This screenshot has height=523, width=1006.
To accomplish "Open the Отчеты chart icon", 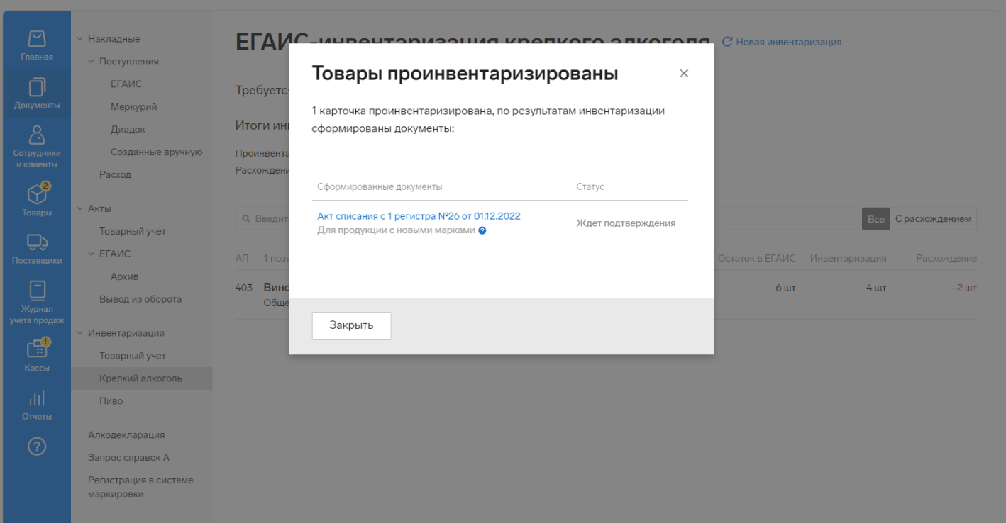I will pos(37,398).
